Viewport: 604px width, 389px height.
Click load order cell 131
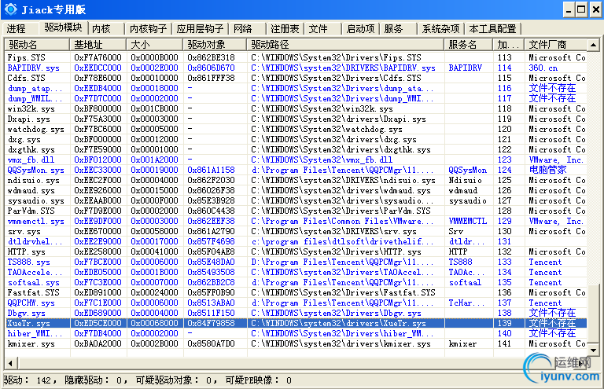tap(505, 241)
